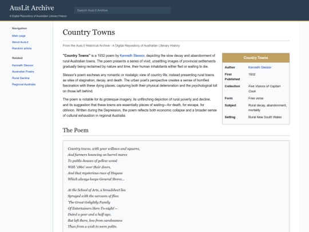Click the 'Rural New South Wales' setting value
This screenshot has width=309, height=232.
click(x=265, y=117)
